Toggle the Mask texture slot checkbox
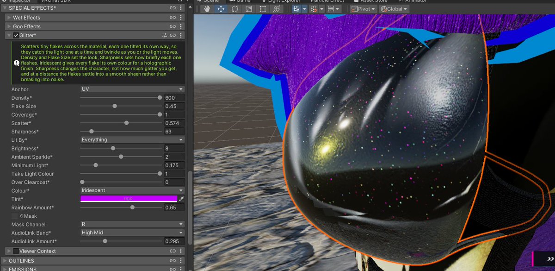555x271 pixels. tap(15, 216)
